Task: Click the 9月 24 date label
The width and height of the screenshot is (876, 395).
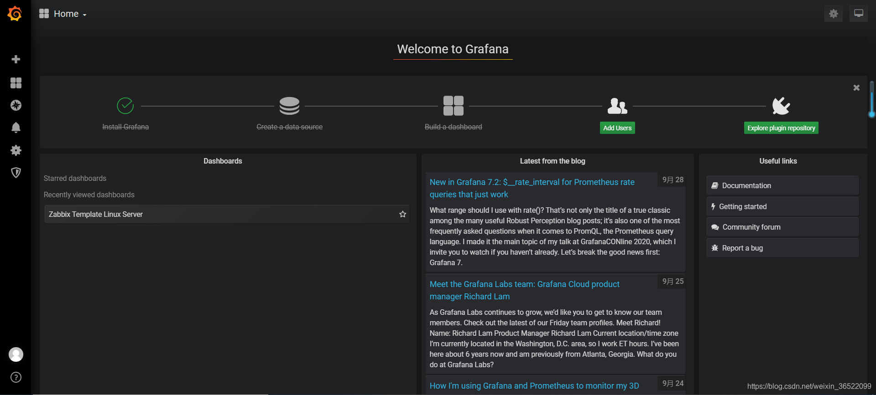Action: click(x=673, y=383)
